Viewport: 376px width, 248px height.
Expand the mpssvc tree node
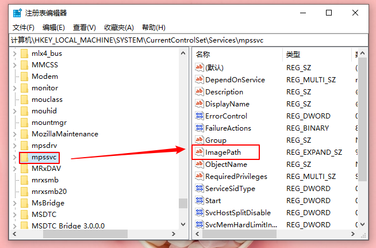coord(14,157)
